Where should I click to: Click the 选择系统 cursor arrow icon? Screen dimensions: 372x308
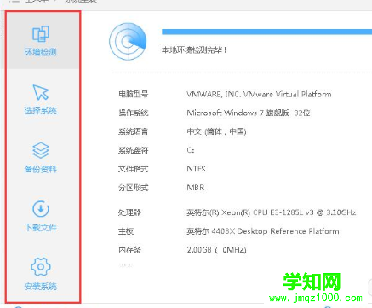[41, 92]
